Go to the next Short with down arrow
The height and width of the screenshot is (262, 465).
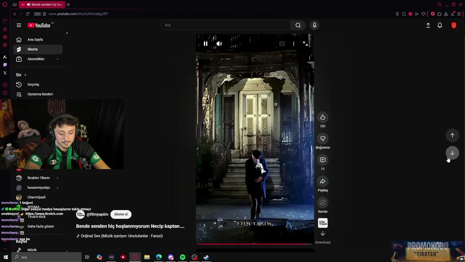click(x=452, y=153)
